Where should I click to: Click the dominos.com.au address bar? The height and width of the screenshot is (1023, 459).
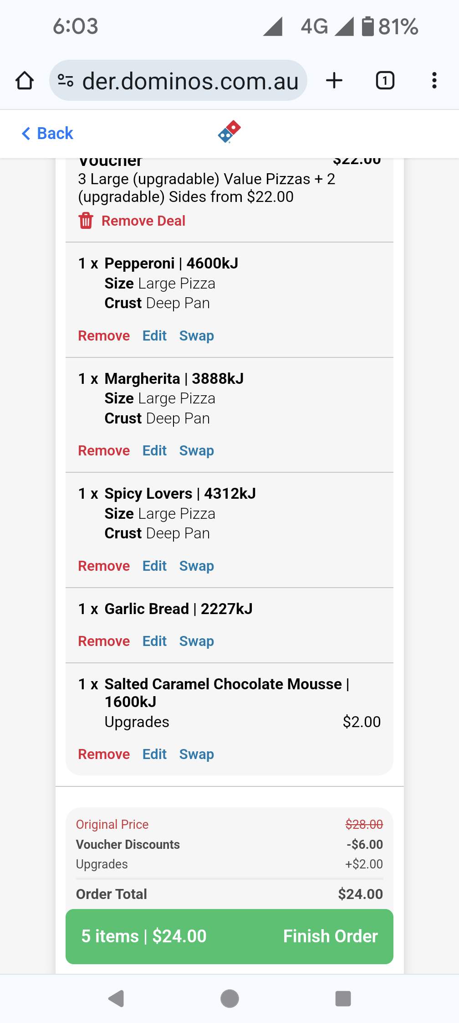pyautogui.click(x=190, y=81)
